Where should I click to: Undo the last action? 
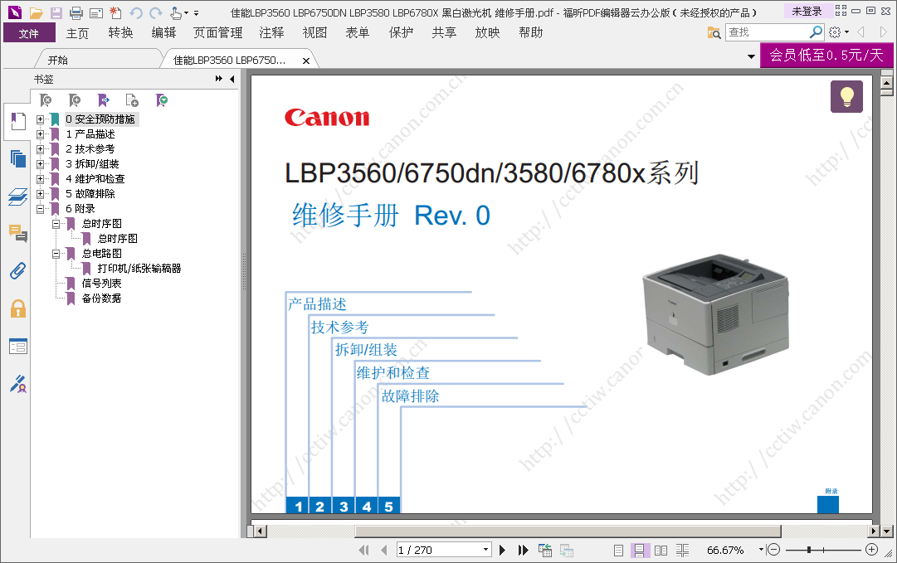[x=135, y=12]
